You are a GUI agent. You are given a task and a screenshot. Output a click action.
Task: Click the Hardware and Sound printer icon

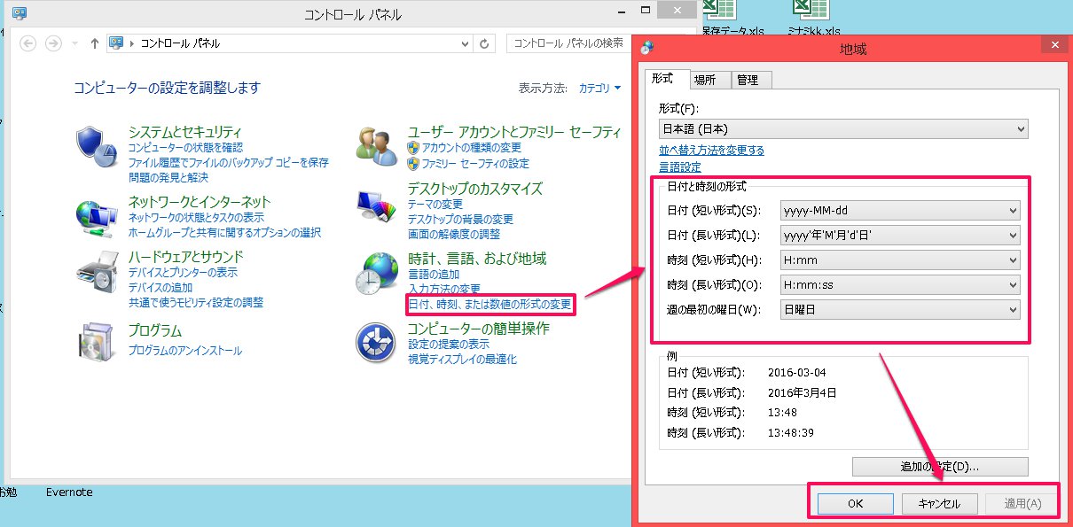96,274
